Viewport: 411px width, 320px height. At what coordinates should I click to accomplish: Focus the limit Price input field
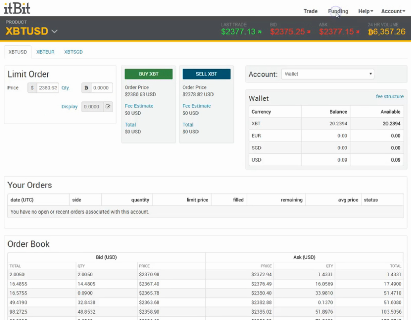click(x=48, y=88)
